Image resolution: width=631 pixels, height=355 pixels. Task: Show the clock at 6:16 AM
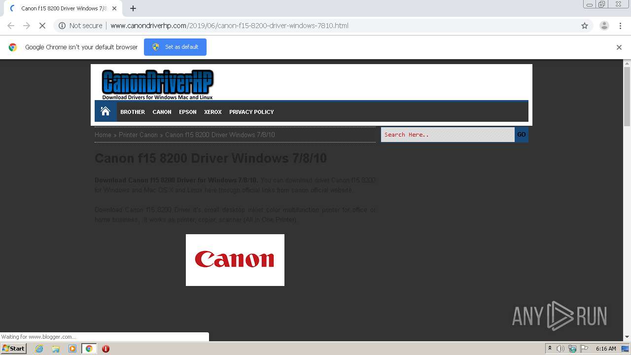point(606,349)
